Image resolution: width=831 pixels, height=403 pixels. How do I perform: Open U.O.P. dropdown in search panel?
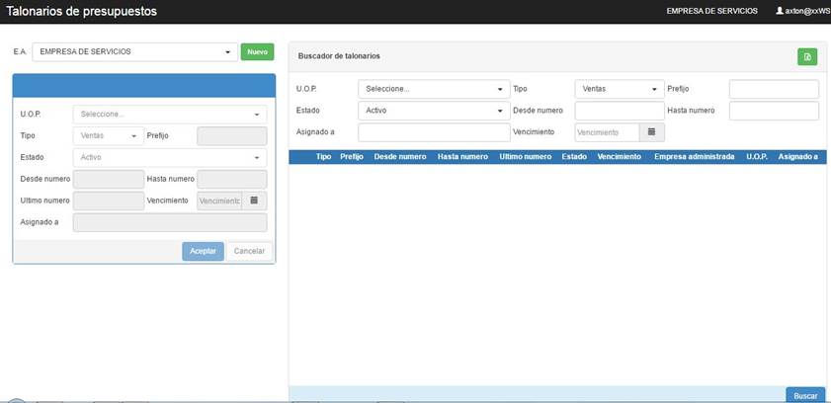[434, 89]
